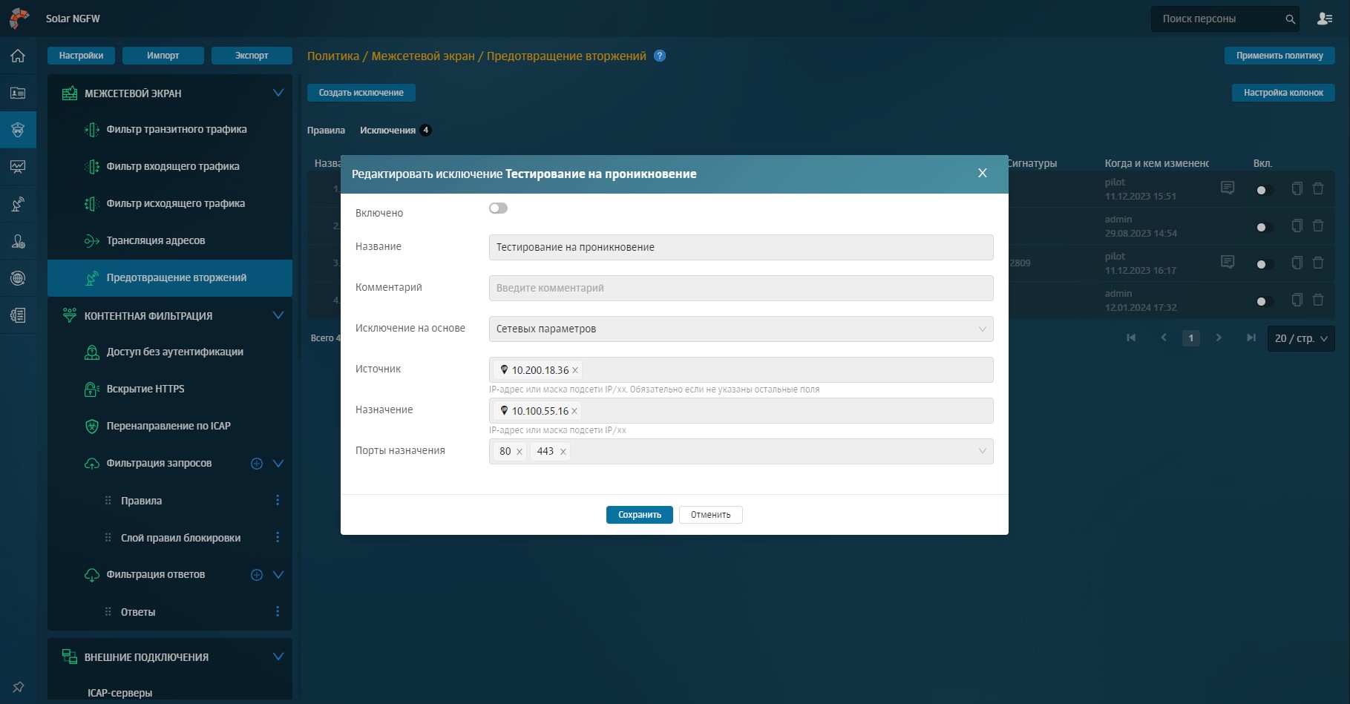Open the Порты назначения dropdown arrow
1350x704 pixels.
(982, 451)
